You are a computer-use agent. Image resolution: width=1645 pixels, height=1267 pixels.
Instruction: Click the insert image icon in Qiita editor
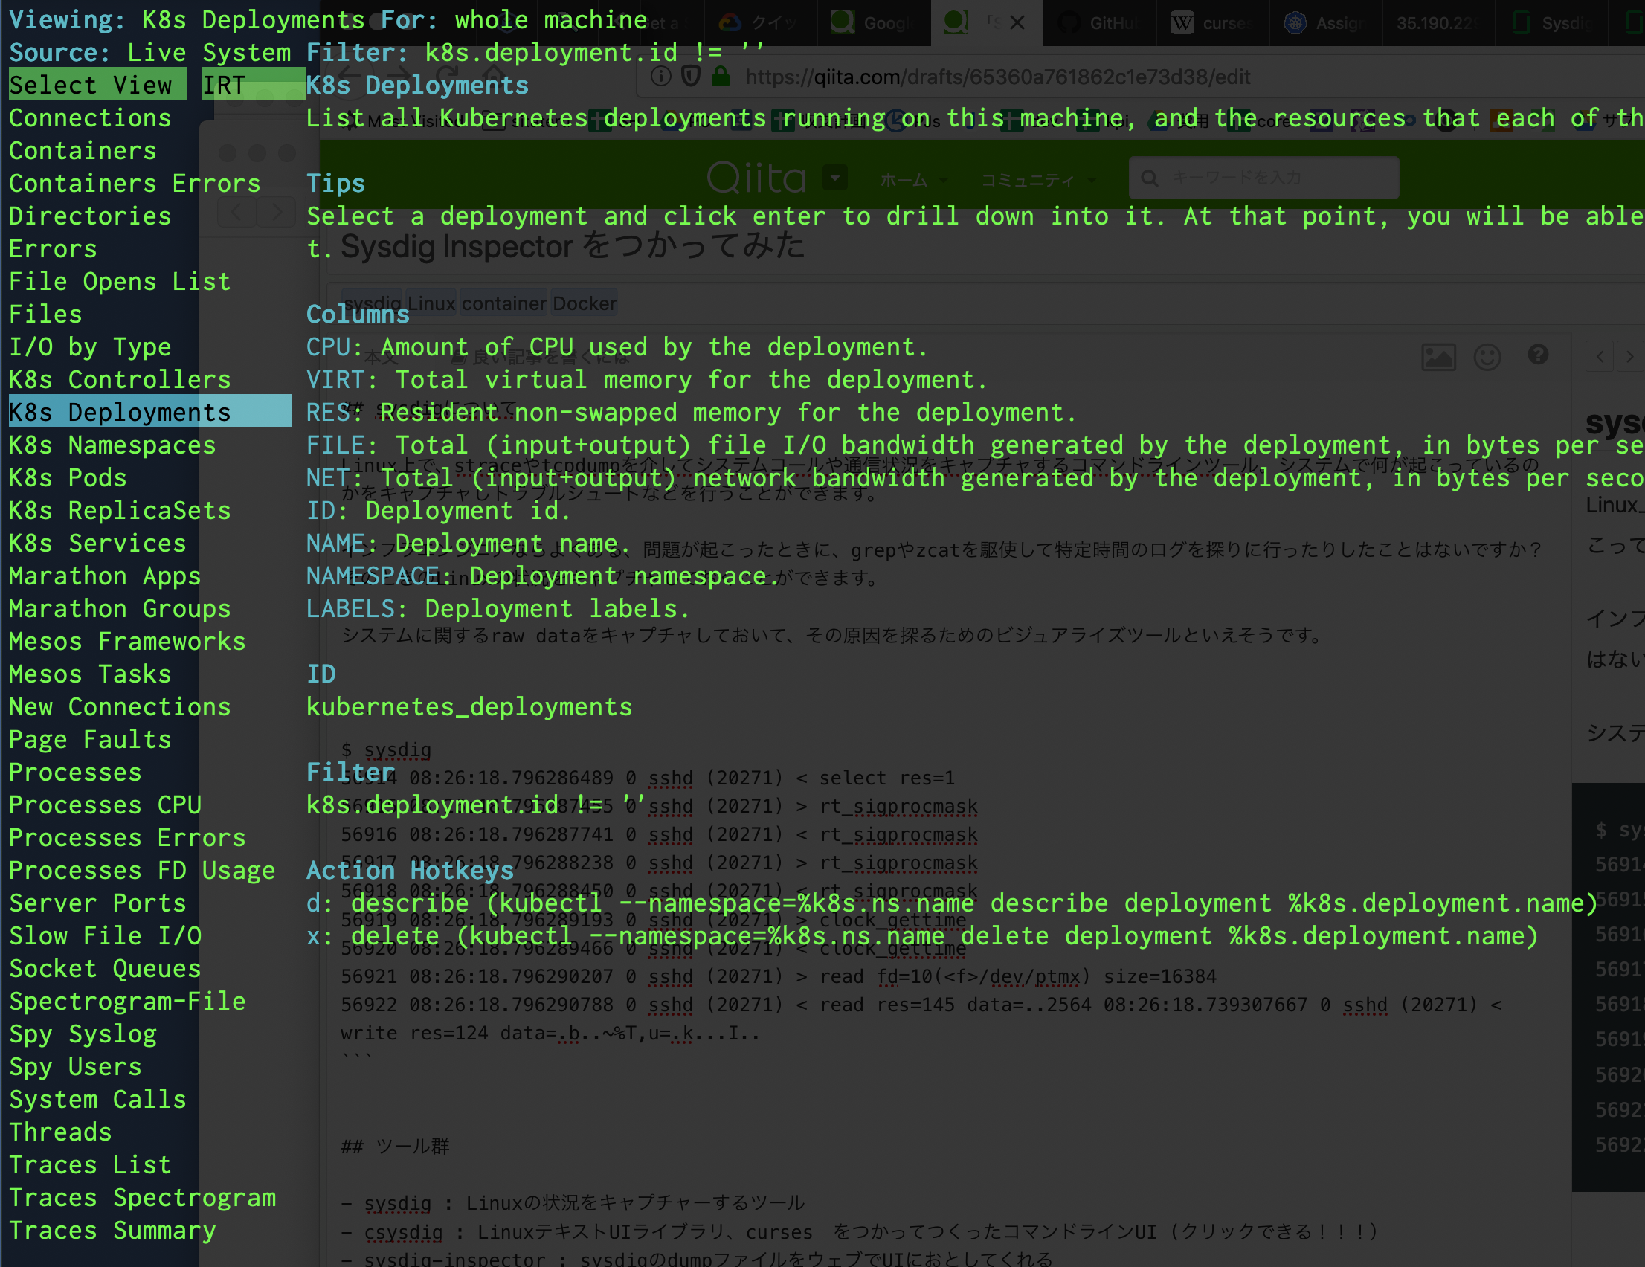click(1438, 358)
